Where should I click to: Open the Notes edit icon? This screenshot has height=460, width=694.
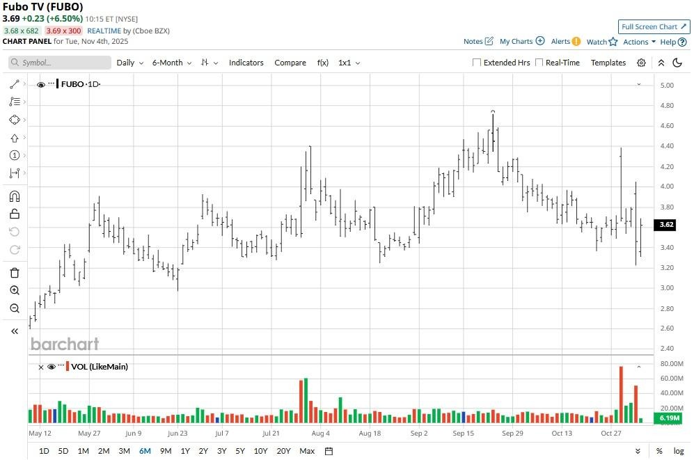(x=489, y=41)
